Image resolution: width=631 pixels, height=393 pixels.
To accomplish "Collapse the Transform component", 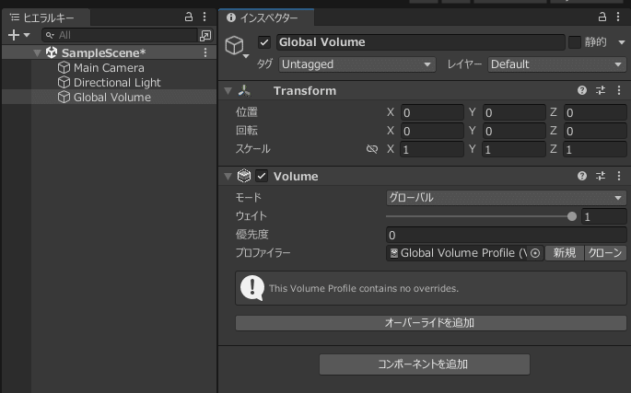I will (x=228, y=91).
